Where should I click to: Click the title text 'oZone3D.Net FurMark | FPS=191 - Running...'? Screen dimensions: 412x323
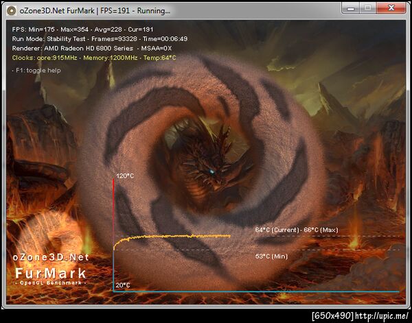95,11
